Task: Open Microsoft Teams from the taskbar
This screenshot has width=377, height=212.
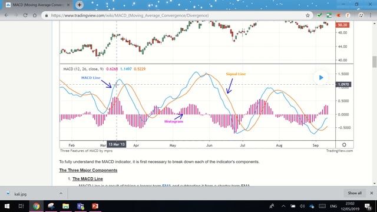Action: (x=80, y=206)
